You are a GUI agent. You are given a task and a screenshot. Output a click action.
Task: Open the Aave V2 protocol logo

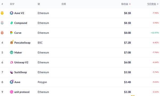pos(11,13)
